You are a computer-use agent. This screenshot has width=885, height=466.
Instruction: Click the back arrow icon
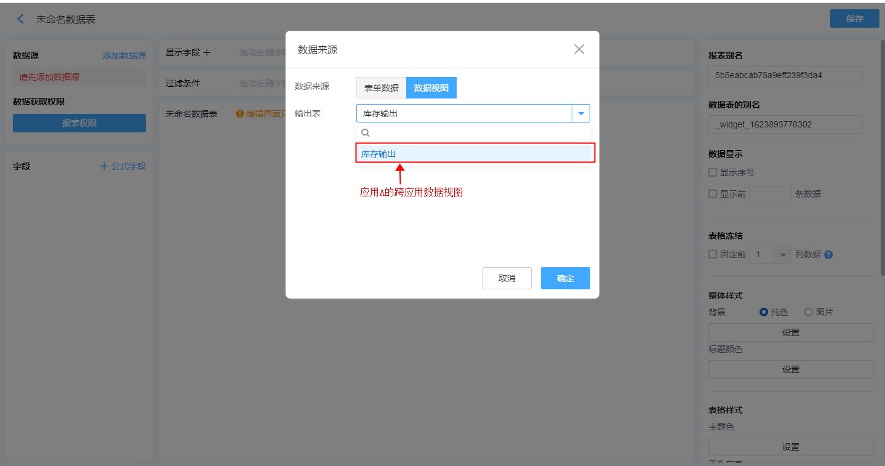click(20, 19)
